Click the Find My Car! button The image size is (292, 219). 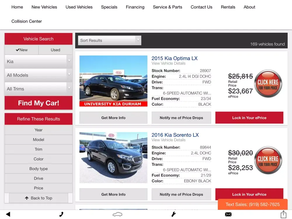[39, 103]
